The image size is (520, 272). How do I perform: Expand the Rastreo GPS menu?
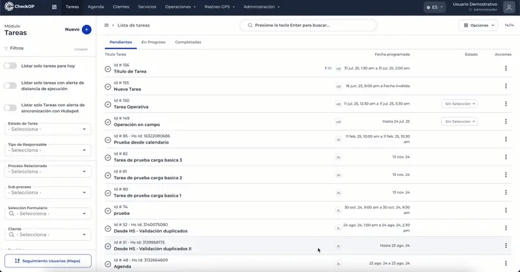click(x=220, y=6)
